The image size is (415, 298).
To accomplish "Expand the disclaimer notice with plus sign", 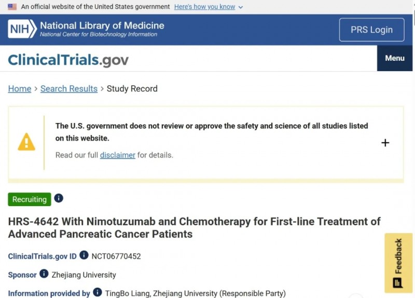I will pyautogui.click(x=385, y=143).
